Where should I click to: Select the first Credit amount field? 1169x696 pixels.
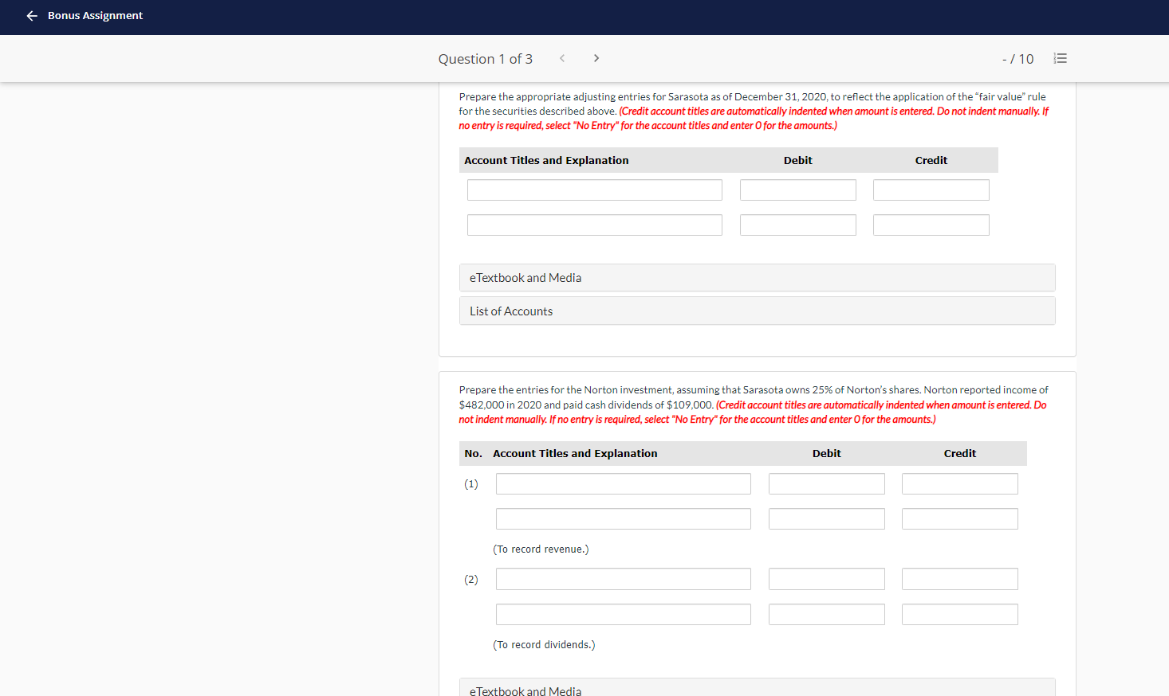(x=931, y=190)
